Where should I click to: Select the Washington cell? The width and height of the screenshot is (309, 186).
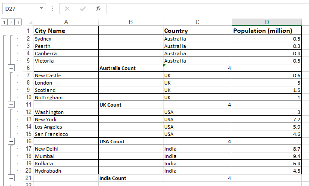(66, 112)
